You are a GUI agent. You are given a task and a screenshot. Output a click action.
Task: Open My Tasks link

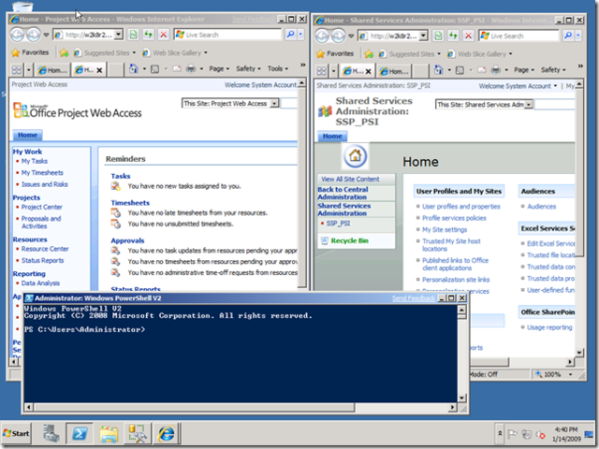pyautogui.click(x=35, y=162)
